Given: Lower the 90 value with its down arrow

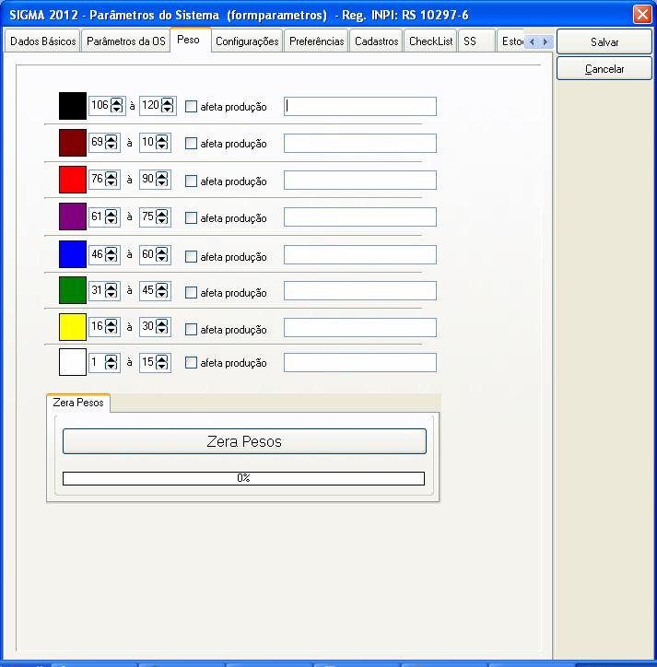Looking at the screenshot, I should [x=161, y=182].
